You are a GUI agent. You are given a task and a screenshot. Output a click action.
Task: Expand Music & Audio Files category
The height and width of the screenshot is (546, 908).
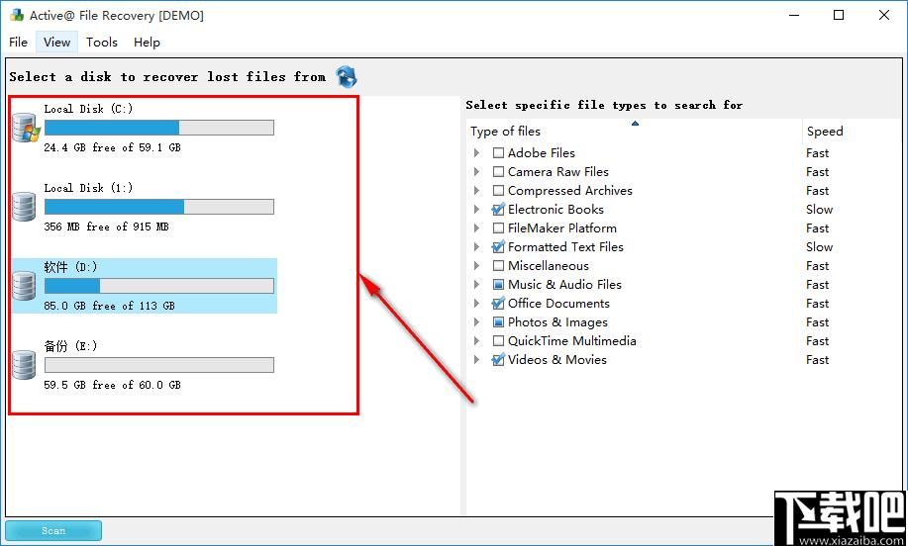(476, 285)
